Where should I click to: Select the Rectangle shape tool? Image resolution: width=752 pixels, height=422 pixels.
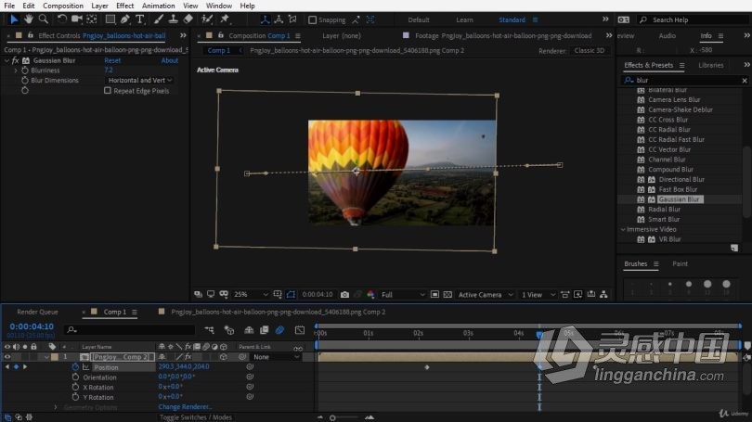point(110,19)
